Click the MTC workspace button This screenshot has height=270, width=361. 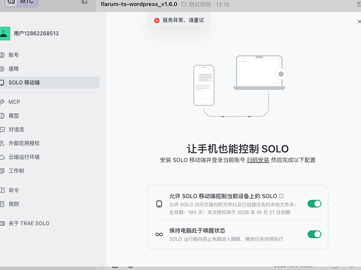[22, 3]
